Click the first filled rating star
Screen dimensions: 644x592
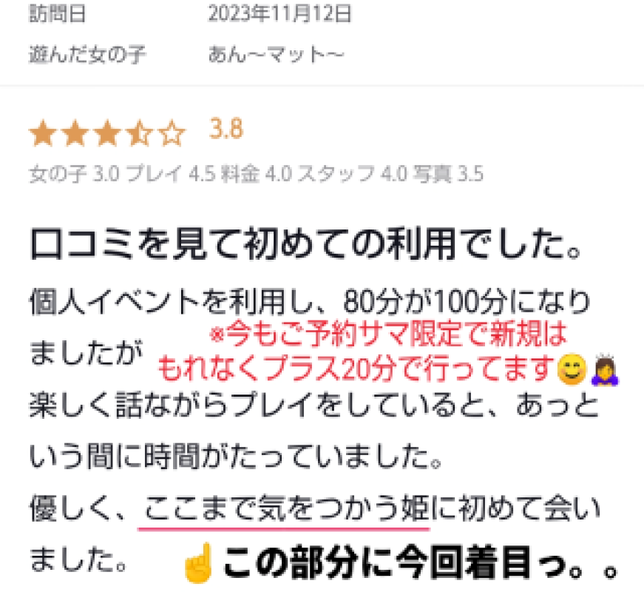pos(43,132)
